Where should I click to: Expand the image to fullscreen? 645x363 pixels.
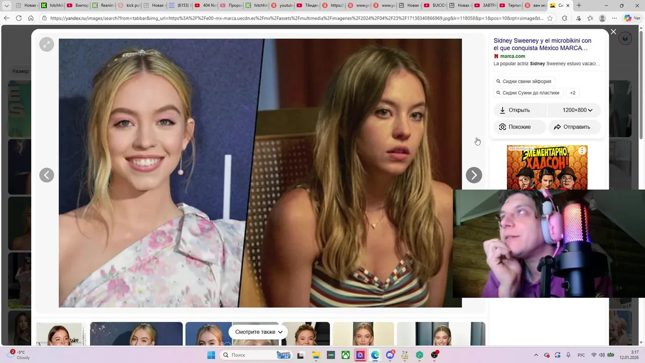(46, 44)
